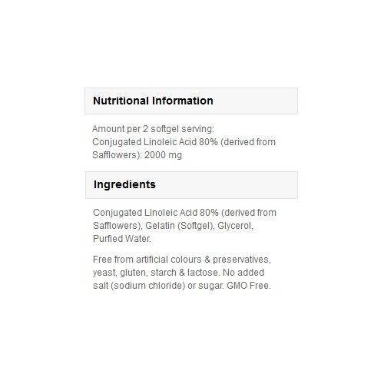Click the word 'lactose' in the disclaimer
Image resolution: width=384 pixels, height=384 pixels.
click(203, 273)
